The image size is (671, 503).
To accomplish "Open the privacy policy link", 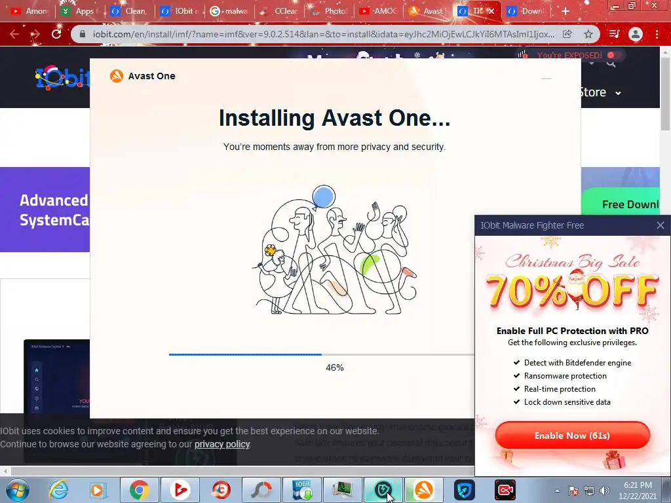I will pyautogui.click(x=222, y=444).
